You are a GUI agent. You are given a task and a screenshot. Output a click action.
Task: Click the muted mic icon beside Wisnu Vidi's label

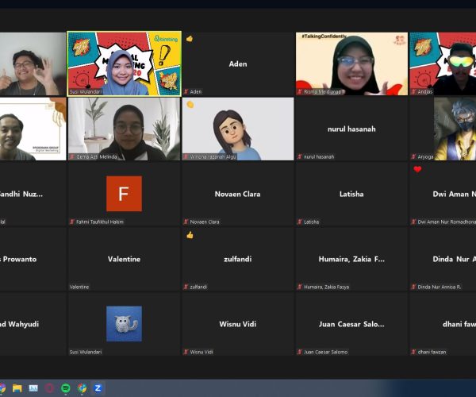(186, 352)
